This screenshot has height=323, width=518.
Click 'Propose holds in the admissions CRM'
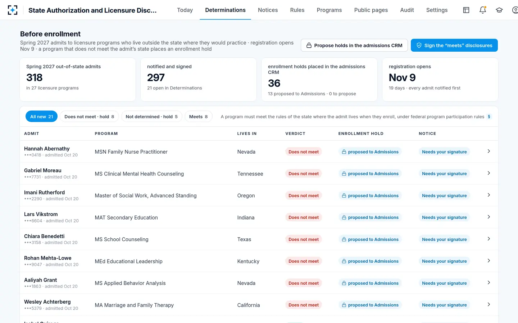pyautogui.click(x=354, y=46)
